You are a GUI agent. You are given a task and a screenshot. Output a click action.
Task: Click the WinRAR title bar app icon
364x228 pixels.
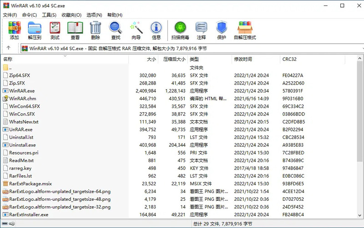click(6, 5)
